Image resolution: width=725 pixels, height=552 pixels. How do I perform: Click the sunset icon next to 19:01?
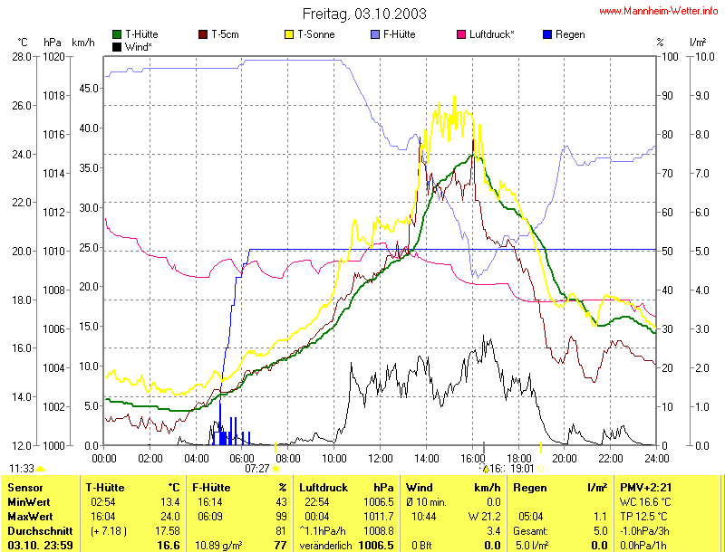click(541, 469)
